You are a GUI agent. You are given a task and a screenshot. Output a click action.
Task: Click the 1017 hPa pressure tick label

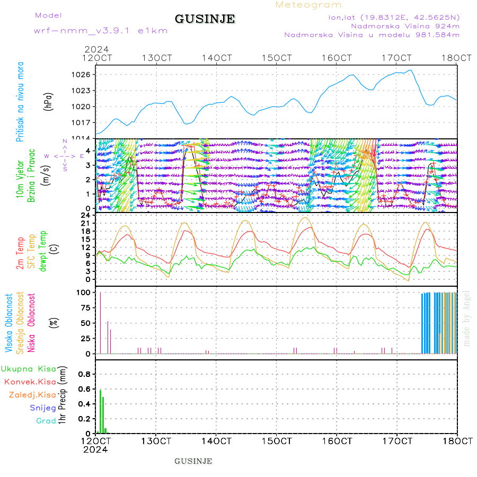coord(81,122)
